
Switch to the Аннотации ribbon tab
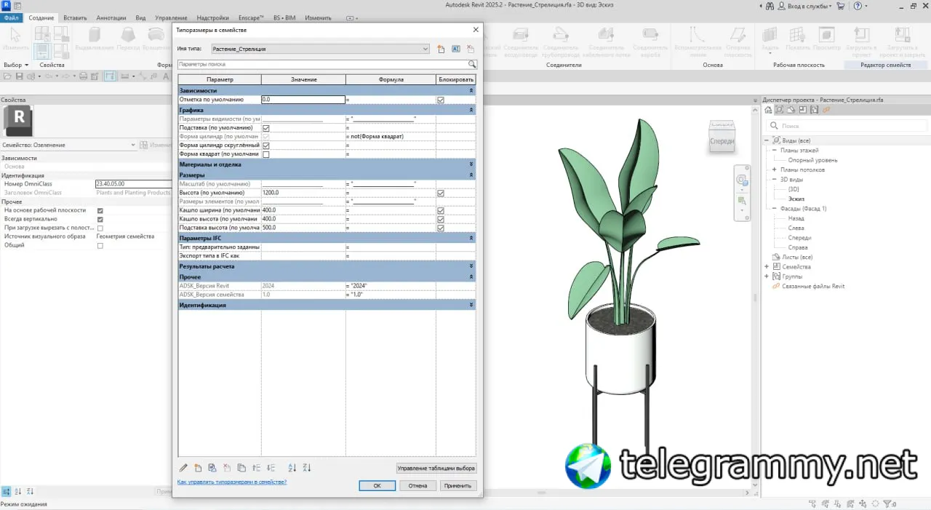coord(111,17)
